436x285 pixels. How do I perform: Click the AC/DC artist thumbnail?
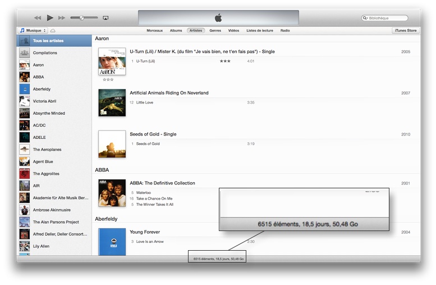point(25,125)
